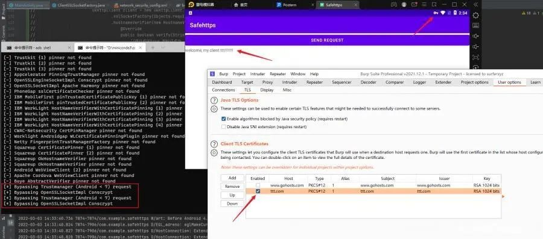Toggle Enable algorithms blocked by Java security policy
The image size is (543, 239).
pos(224,119)
